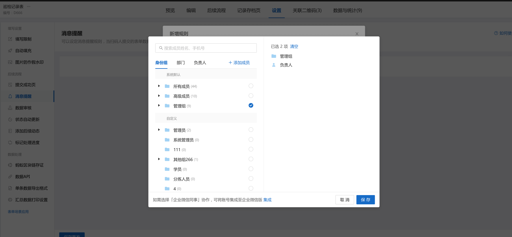Image resolution: width=512 pixels, height=237 pixels.
Task: Click the 汇总数据打印设置 printer icon
Action: [10, 200]
